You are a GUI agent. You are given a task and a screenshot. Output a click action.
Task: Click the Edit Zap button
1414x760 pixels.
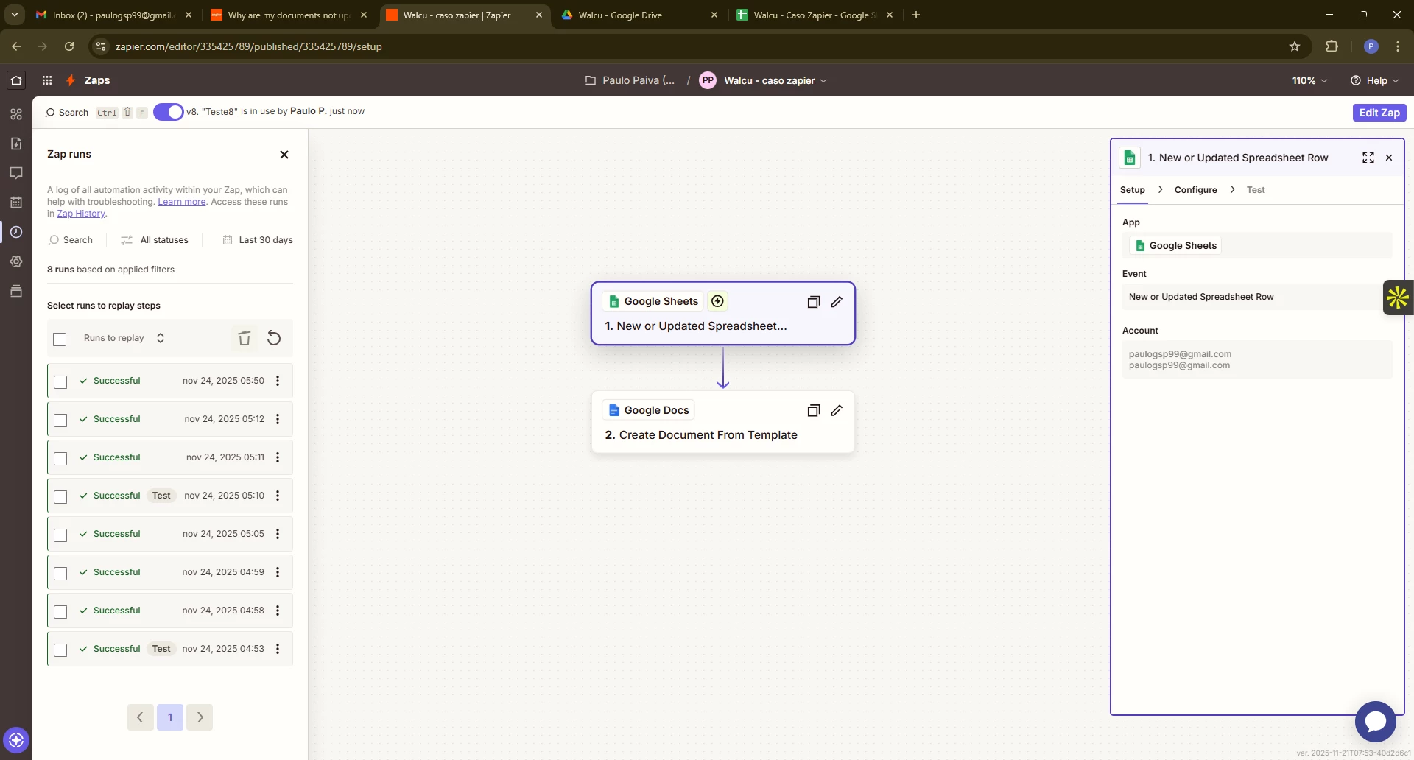(1379, 113)
